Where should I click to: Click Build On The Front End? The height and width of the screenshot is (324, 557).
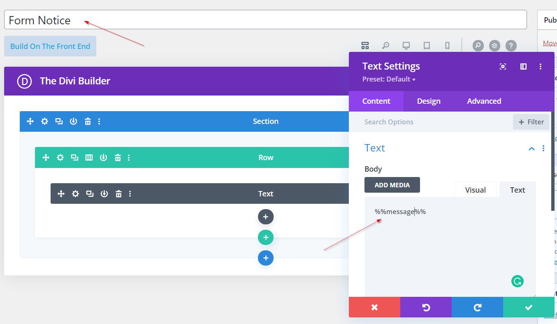(x=50, y=46)
